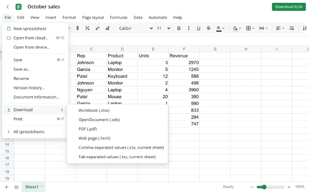Screen dimensions: 309x192
Task: Zoom in with the plus icon
Action: (289, 187)
